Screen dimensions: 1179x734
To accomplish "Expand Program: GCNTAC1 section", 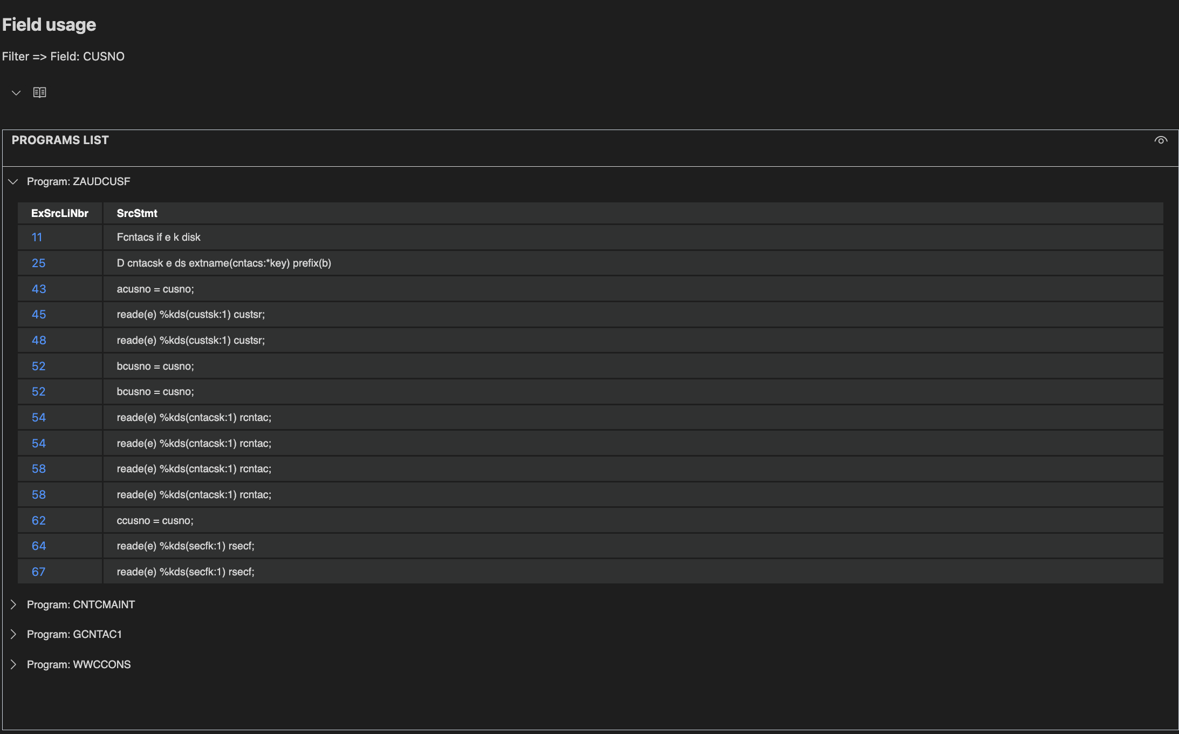I will 13,634.
